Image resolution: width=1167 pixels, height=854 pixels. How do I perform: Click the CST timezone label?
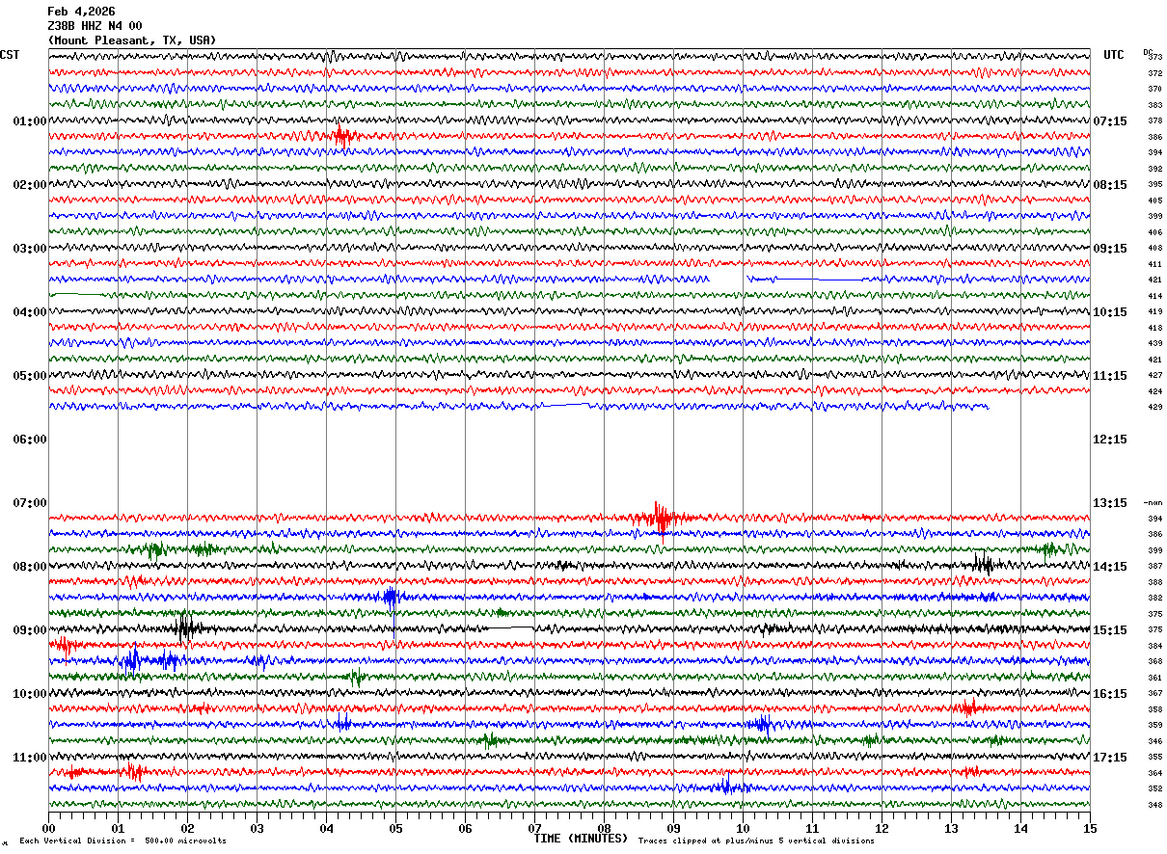[x=10, y=55]
